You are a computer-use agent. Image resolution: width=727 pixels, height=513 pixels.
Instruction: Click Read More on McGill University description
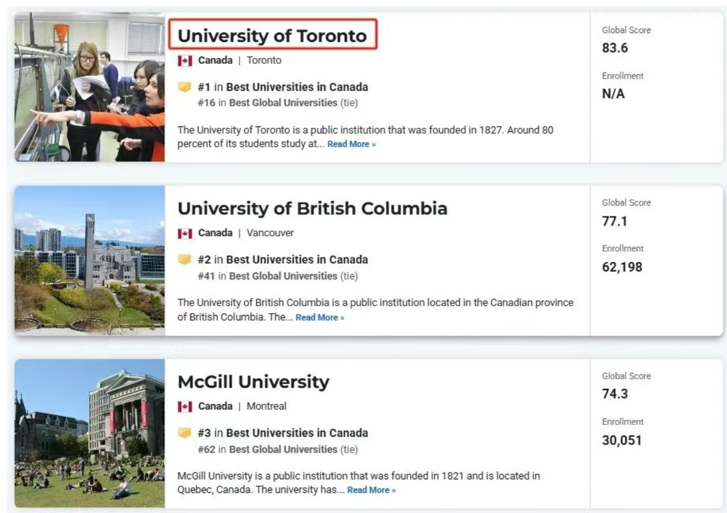372,490
